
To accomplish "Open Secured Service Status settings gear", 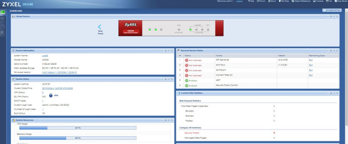I will click(331, 51).
